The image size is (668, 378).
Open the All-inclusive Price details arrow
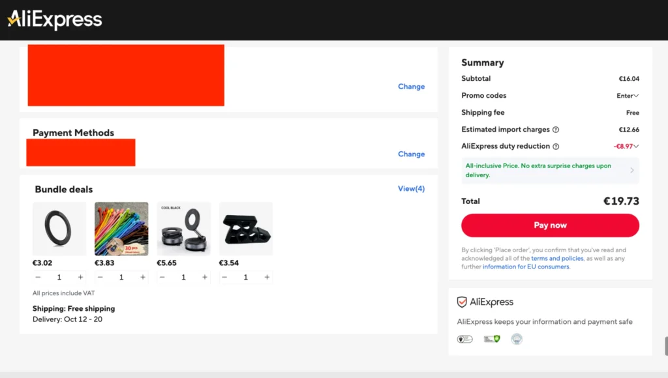[x=631, y=170]
